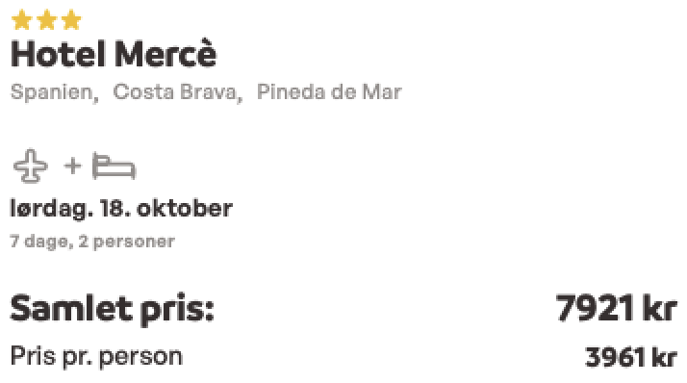Click the lørdag. 18. oktober date
This screenshot has height=383, width=687.
pyautogui.click(x=121, y=209)
